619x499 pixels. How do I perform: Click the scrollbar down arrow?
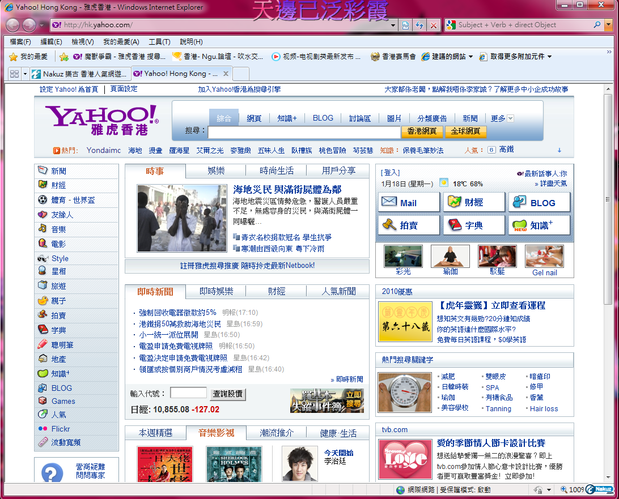coord(608,477)
